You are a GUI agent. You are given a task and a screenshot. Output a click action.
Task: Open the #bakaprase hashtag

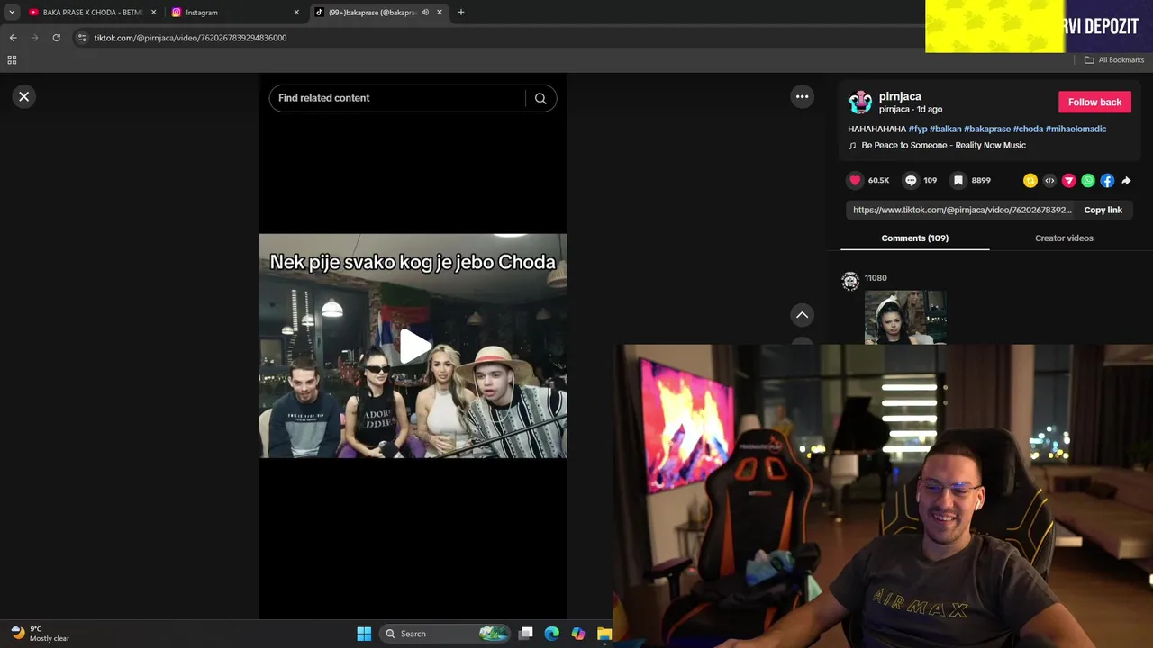click(x=987, y=129)
